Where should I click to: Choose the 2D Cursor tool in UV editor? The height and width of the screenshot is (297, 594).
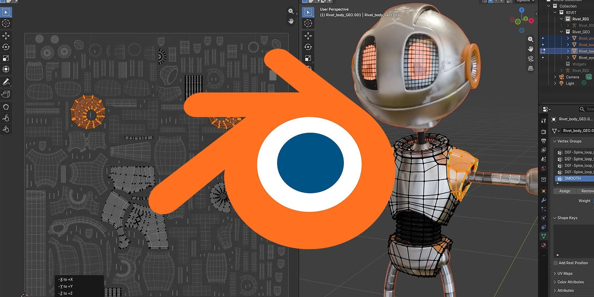6,23
